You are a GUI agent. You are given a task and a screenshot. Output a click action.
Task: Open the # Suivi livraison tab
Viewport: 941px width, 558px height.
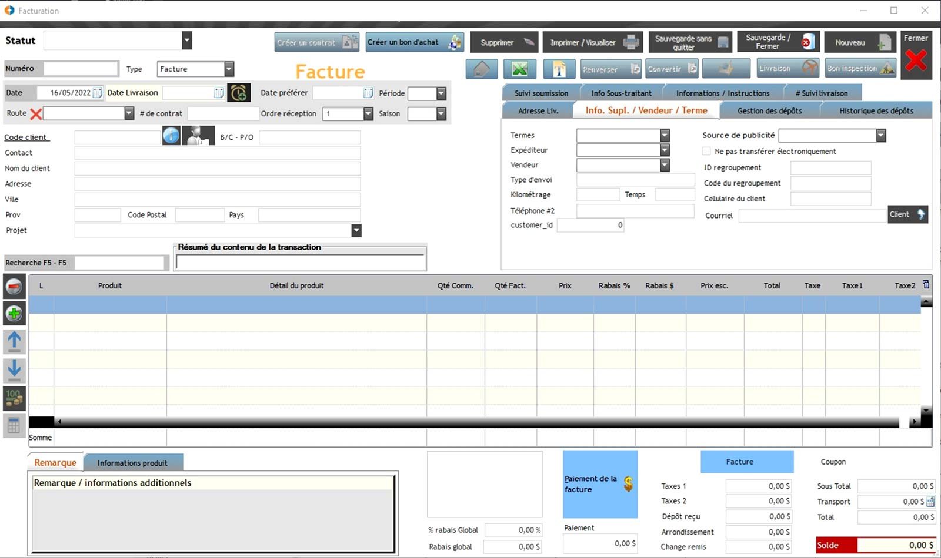822,93
